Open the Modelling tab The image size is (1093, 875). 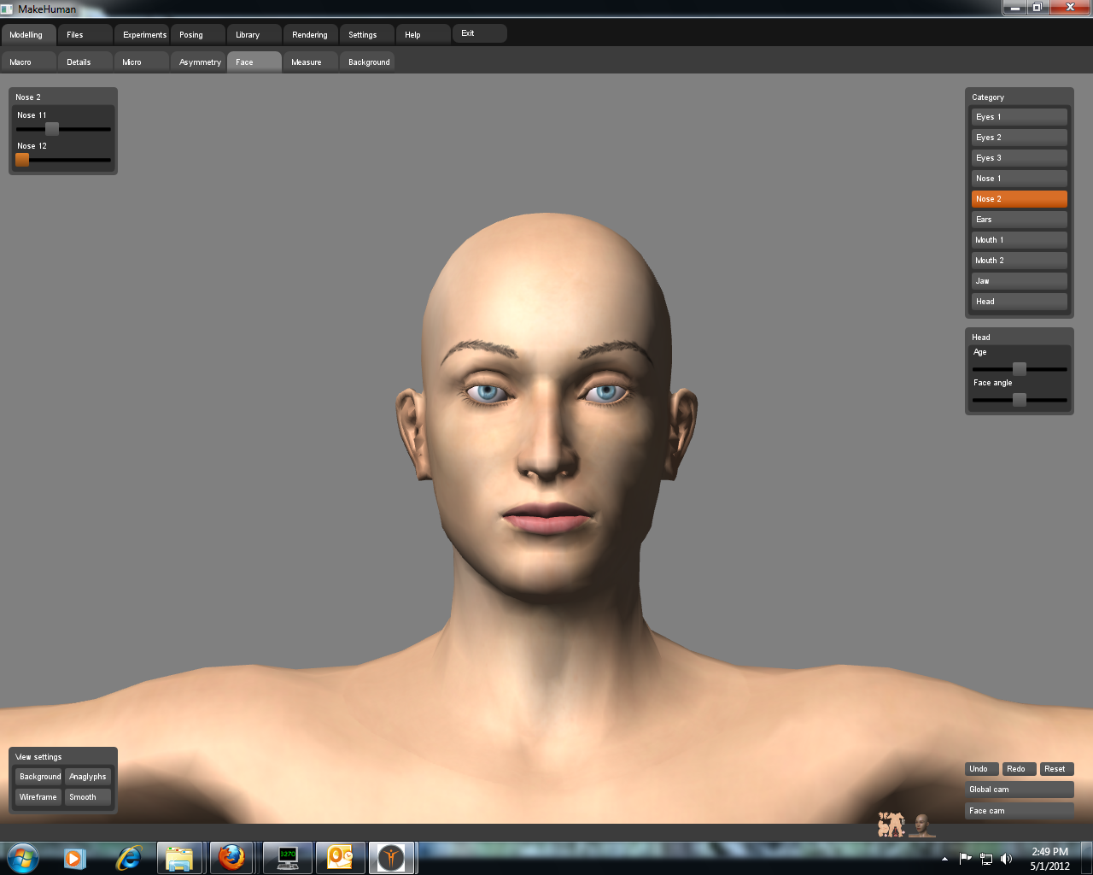[x=28, y=35]
